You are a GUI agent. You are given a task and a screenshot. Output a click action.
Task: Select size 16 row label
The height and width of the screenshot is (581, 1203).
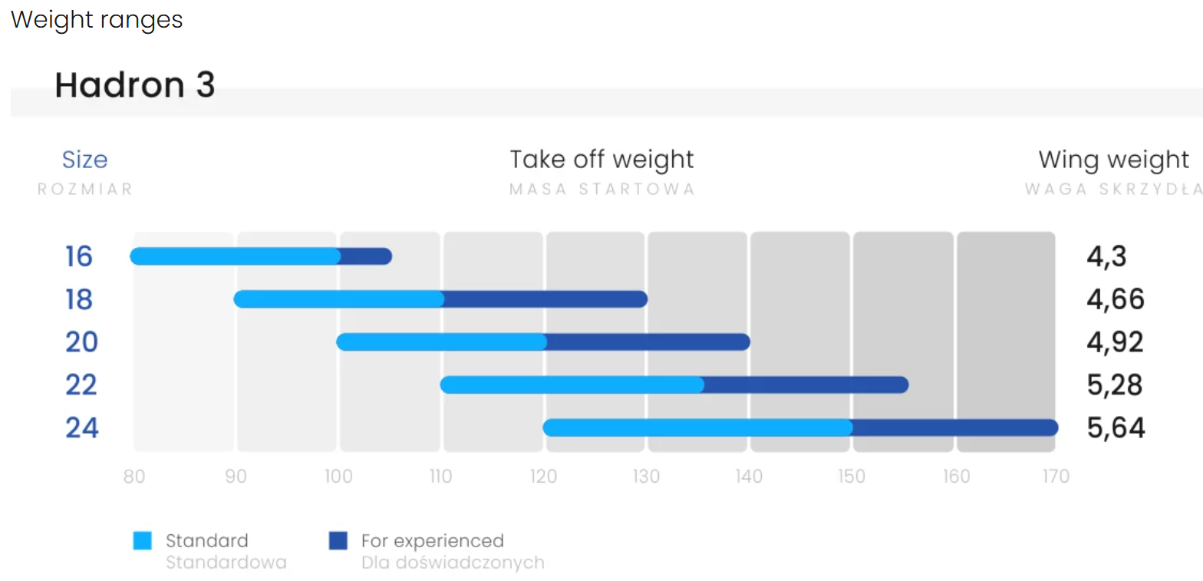79,256
